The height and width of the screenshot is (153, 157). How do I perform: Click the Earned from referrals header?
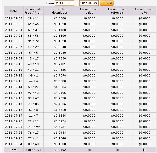[x=117, y=11]
